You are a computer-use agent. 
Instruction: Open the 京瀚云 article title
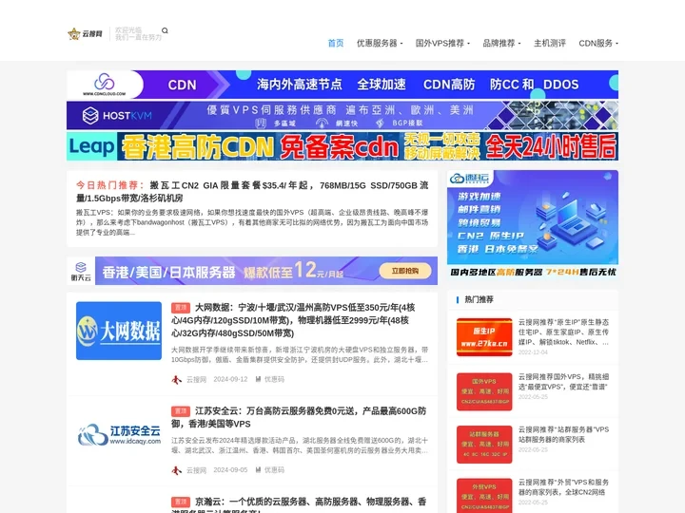pos(299,505)
